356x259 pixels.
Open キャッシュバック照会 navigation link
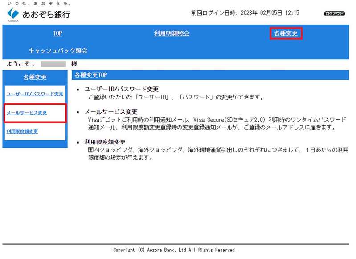(57, 50)
